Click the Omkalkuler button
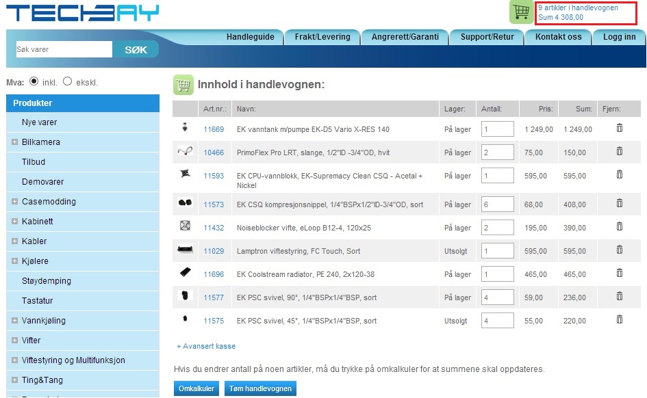 tap(196, 388)
